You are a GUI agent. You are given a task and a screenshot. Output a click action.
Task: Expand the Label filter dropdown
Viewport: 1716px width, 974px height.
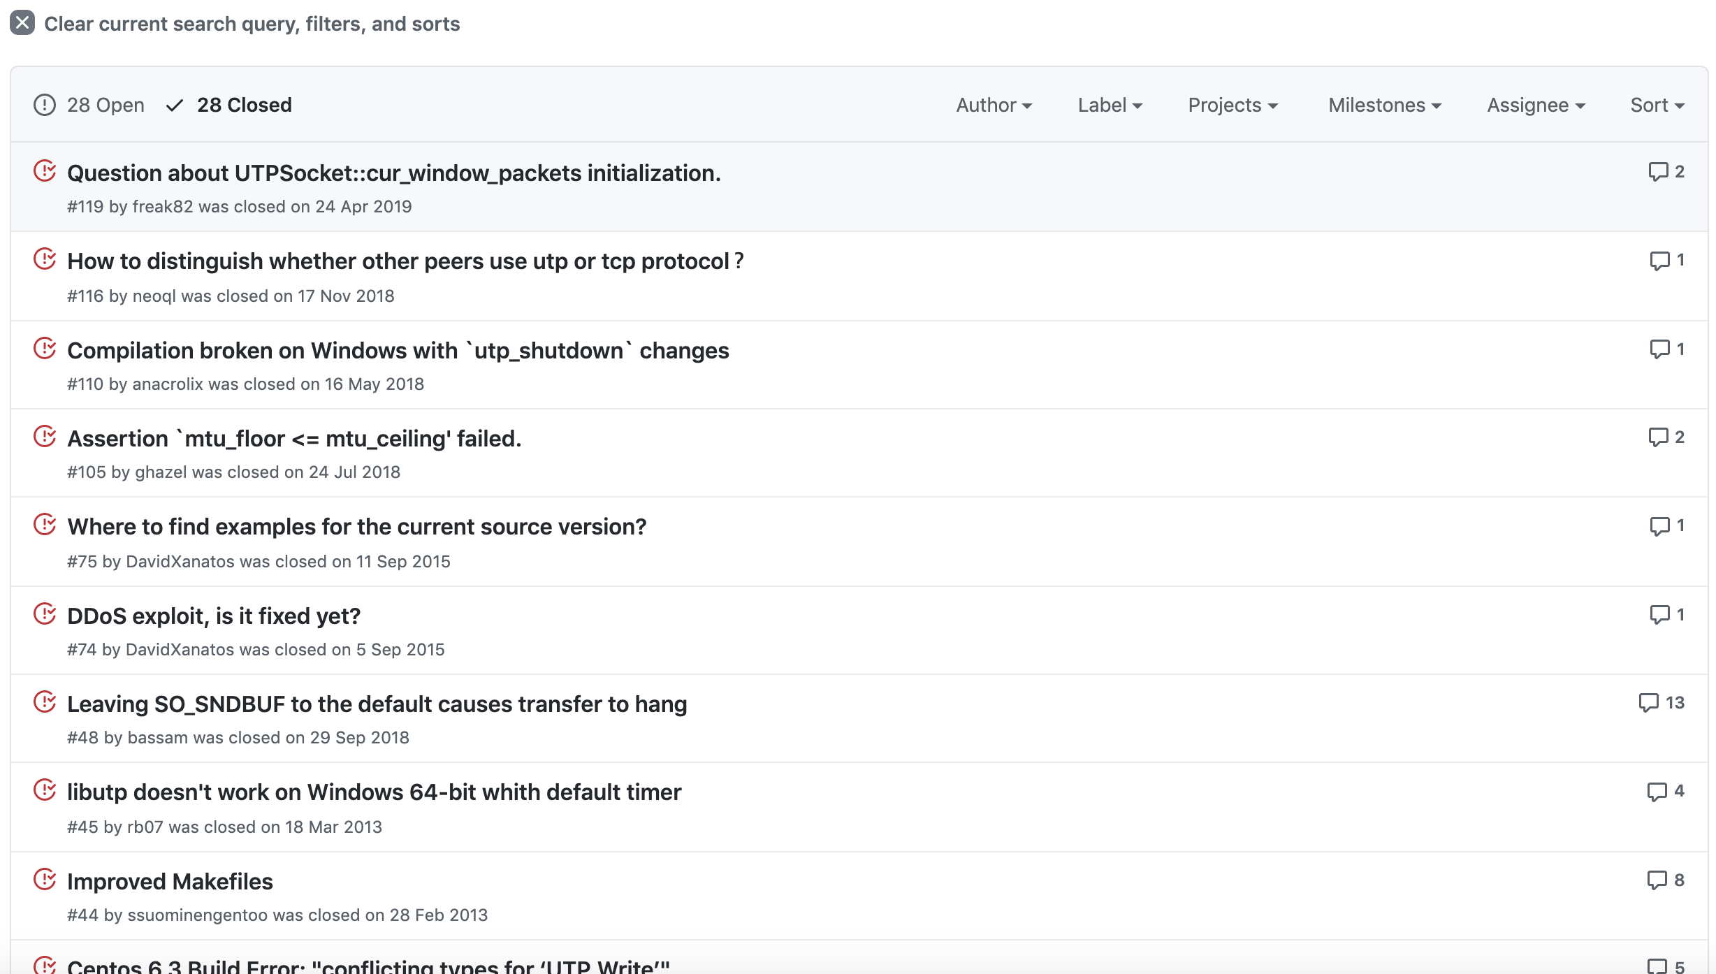pos(1110,105)
